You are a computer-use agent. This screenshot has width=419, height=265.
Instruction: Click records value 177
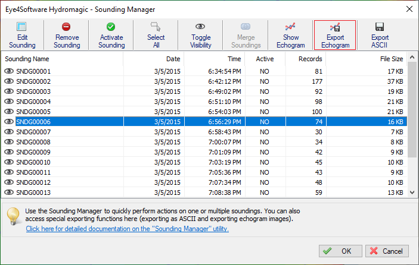tap(317, 81)
